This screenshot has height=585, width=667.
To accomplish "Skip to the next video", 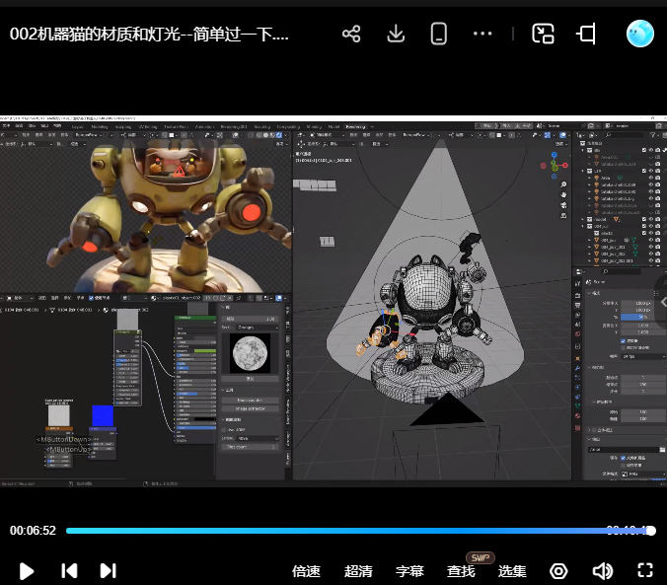I will click(108, 570).
